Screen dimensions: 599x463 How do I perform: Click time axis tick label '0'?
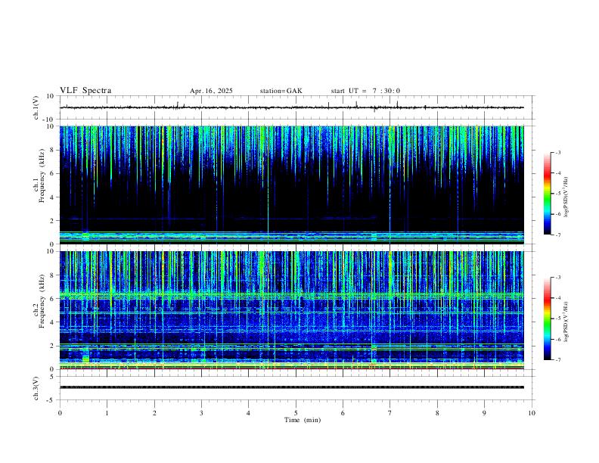pyautogui.click(x=60, y=413)
